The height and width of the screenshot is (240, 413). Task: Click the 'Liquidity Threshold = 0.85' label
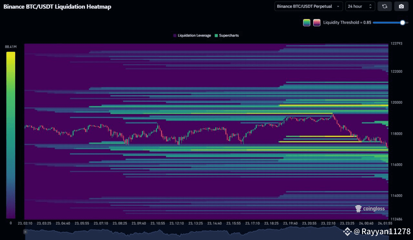347,23
